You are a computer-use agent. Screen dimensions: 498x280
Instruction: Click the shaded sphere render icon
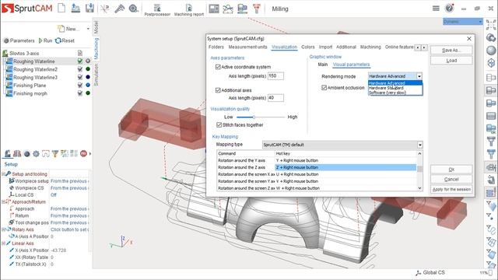tap(491, 50)
